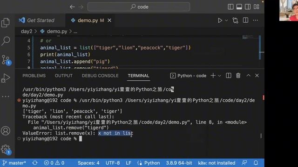Go forward with the right arrow
Screen dimensions: 298x167
81,7
